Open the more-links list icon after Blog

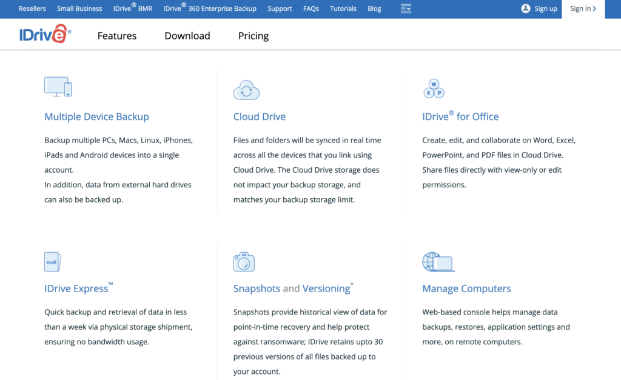click(x=406, y=8)
